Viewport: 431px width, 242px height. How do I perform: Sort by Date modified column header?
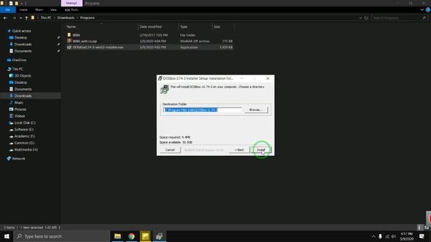point(151,27)
